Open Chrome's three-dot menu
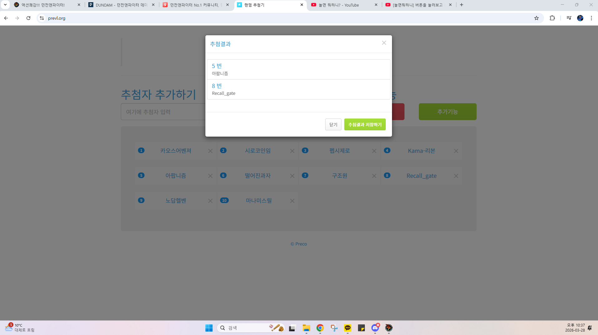The height and width of the screenshot is (335, 598). coord(591,18)
